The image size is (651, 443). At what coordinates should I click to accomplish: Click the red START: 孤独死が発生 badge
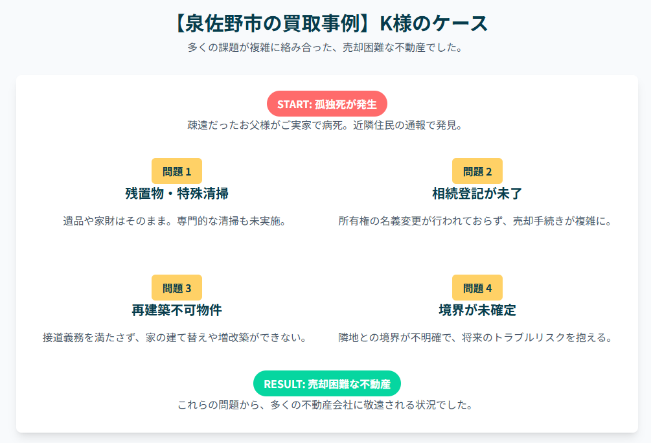pos(326,104)
